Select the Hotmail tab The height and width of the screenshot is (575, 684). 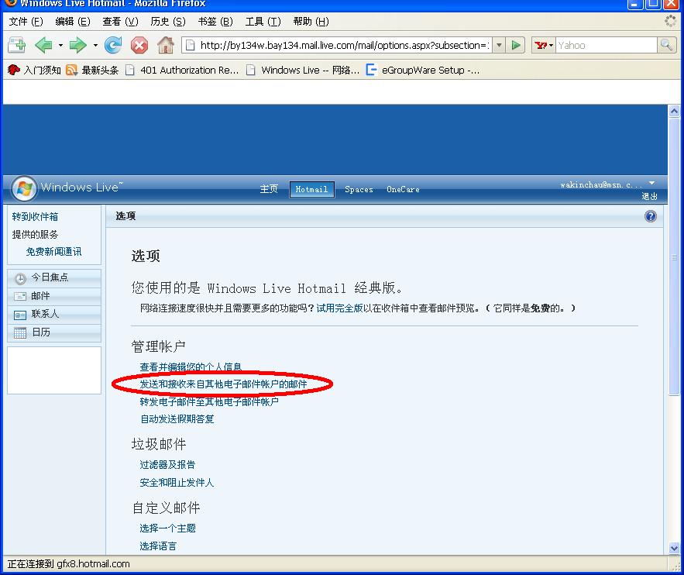tap(312, 189)
